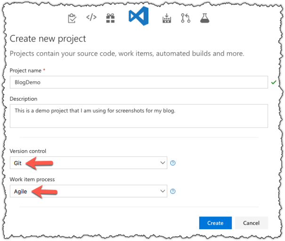
Task: Click inside the Description text area
Action: (x=139, y=116)
